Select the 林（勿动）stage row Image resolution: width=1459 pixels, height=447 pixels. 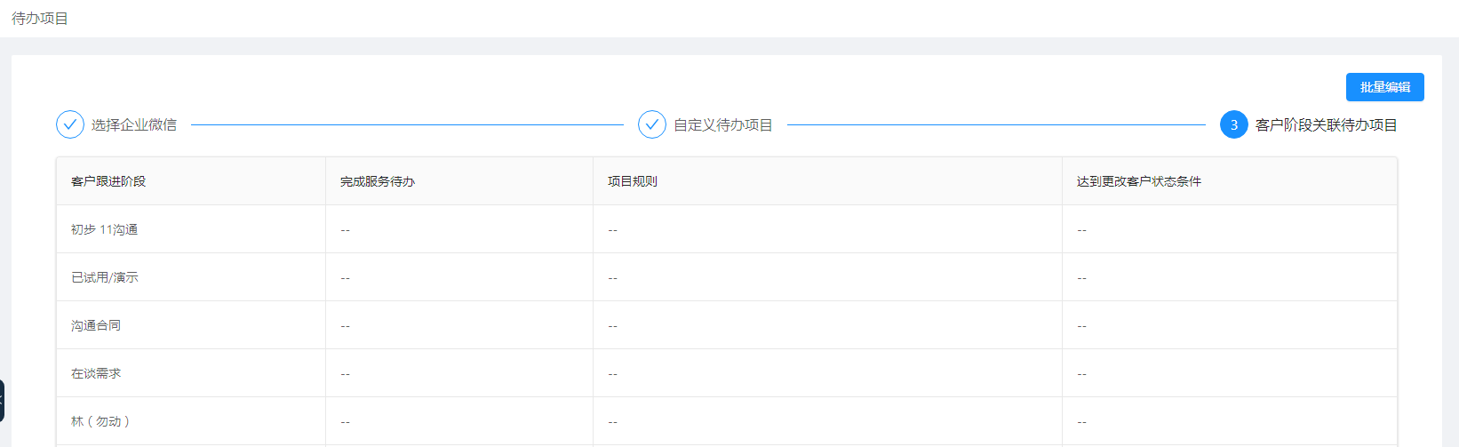727,421
